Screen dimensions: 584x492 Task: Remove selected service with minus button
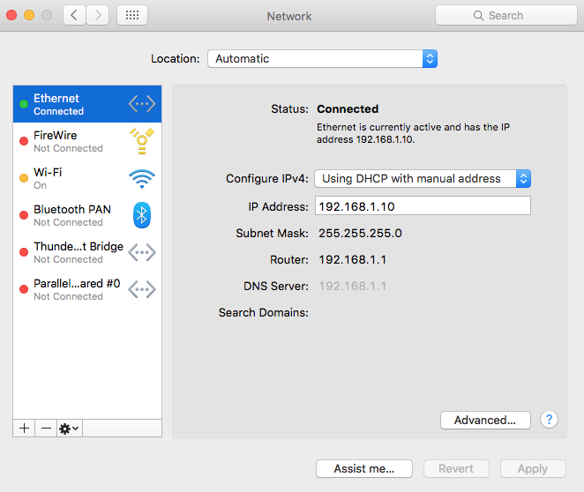point(46,429)
